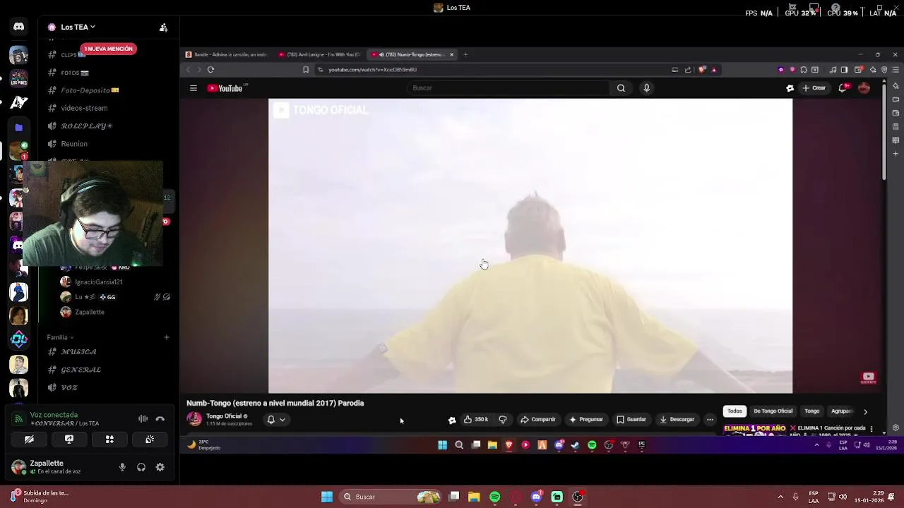
Task: Open Discord activities button
Action: 109,439
